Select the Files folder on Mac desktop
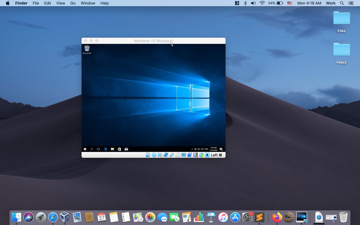The image size is (360, 225). 341,22
